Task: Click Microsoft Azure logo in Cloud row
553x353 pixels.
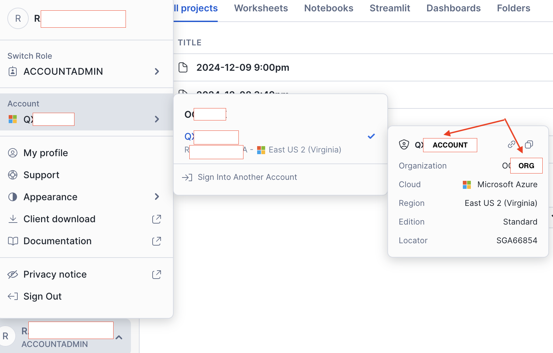Action: click(467, 185)
